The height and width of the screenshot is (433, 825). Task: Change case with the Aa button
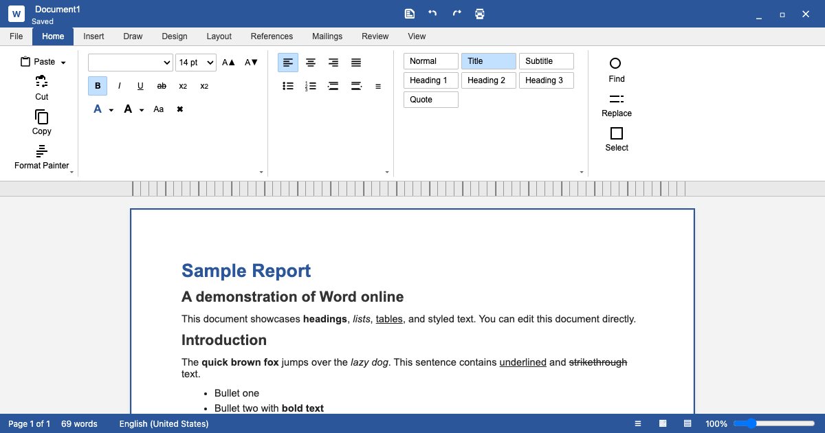159,109
